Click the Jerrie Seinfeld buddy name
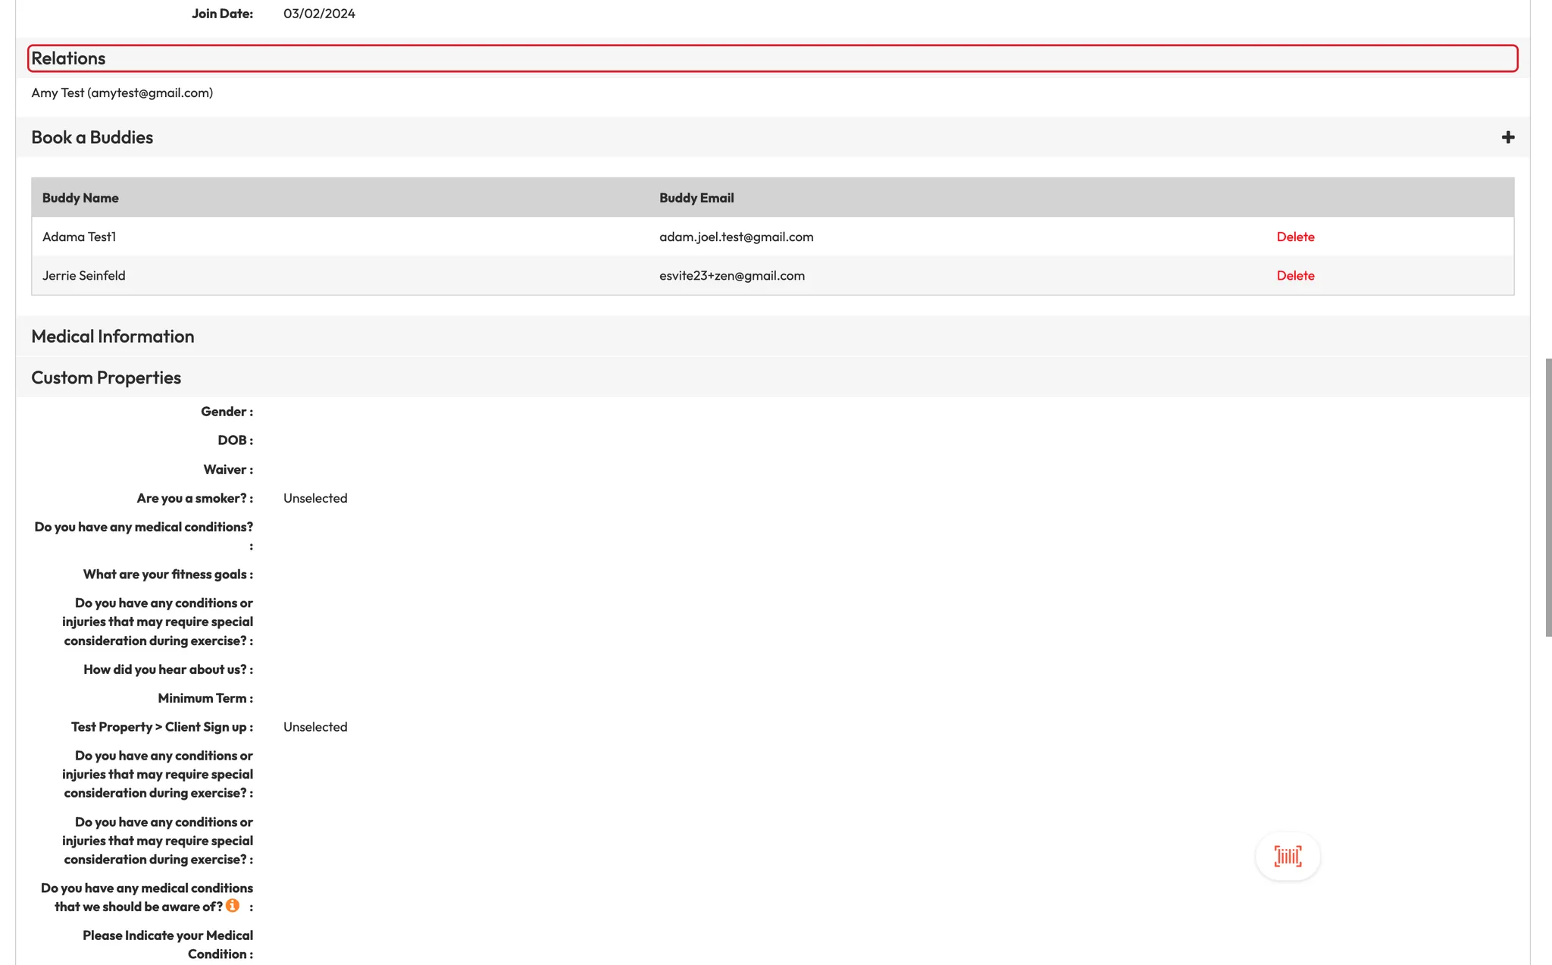1552x965 pixels. click(83, 276)
